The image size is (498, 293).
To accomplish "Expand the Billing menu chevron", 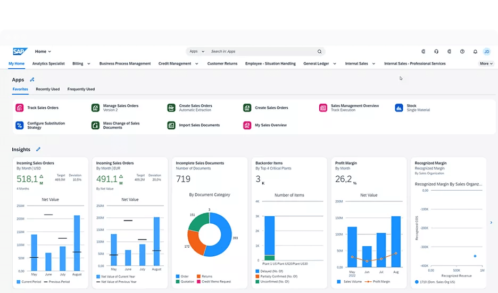I will (89, 64).
